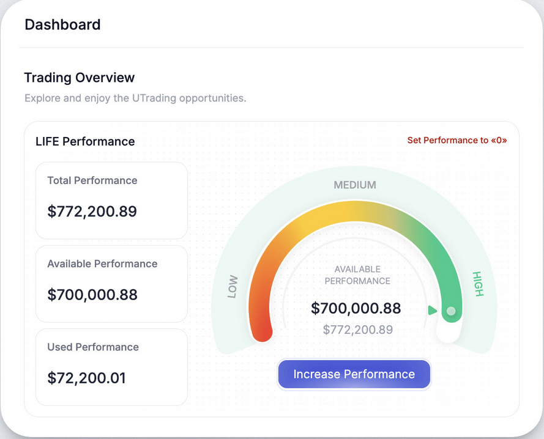Image resolution: width=544 pixels, height=439 pixels.
Task: Click the Dashboard page heading
Action: tap(62, 24)
